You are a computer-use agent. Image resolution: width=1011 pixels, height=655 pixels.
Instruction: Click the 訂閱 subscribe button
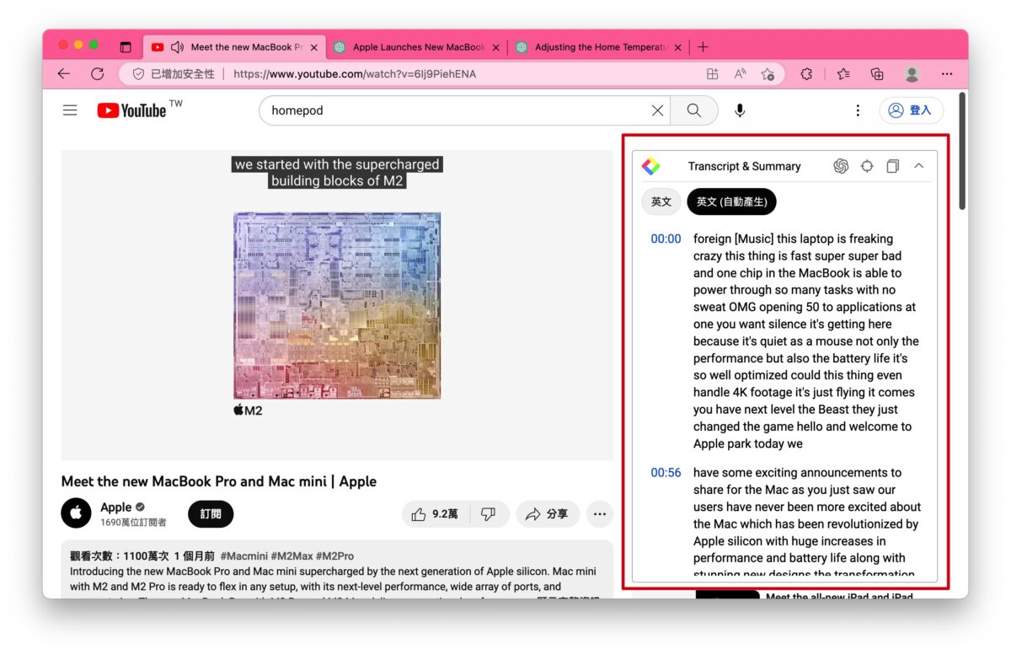pos(211,514)
